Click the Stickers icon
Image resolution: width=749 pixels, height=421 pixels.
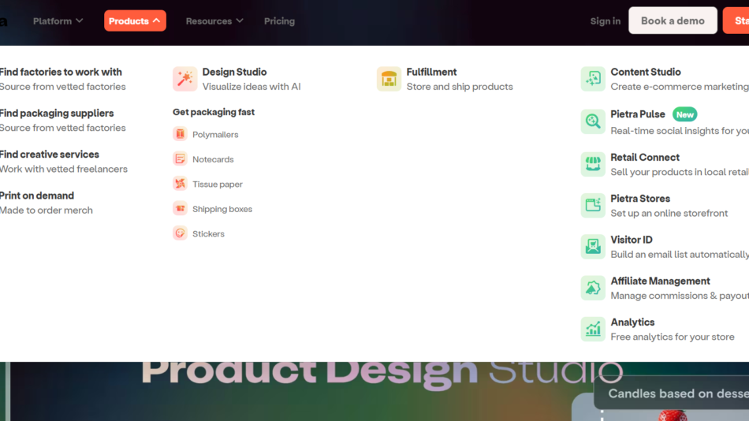pos(180,233)
